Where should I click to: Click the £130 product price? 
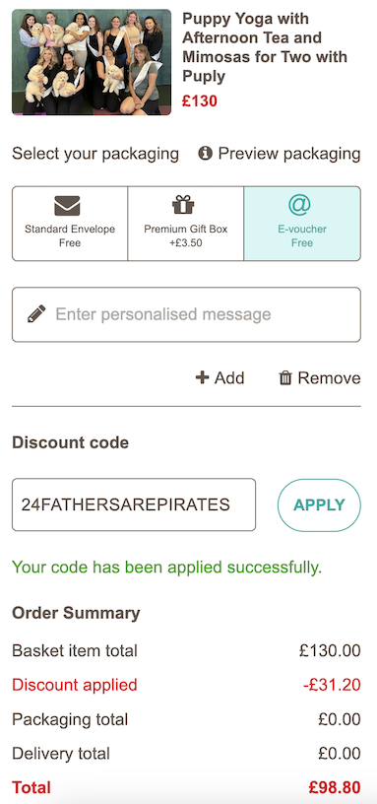pos(200,101)
